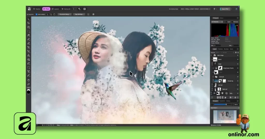
Task: Select the Move tool
Action: click(x=28, y=19)
